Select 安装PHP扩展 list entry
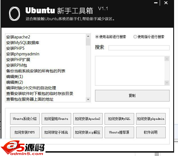This screenshot has height=156, width=178. click(x=46, y=60)
